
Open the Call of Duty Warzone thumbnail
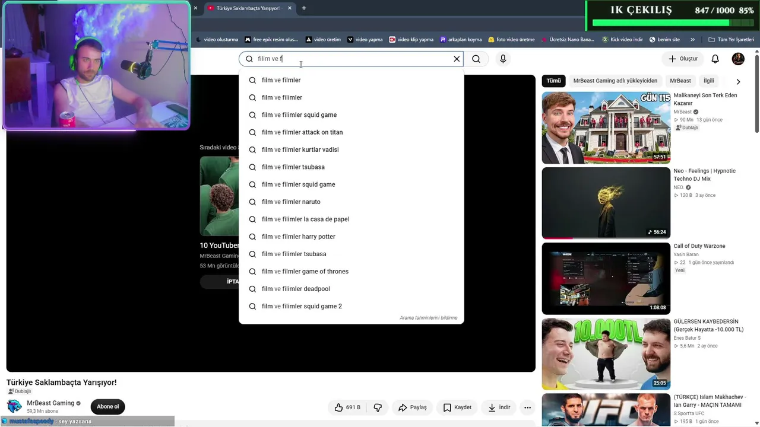click(x=606, y=279)
